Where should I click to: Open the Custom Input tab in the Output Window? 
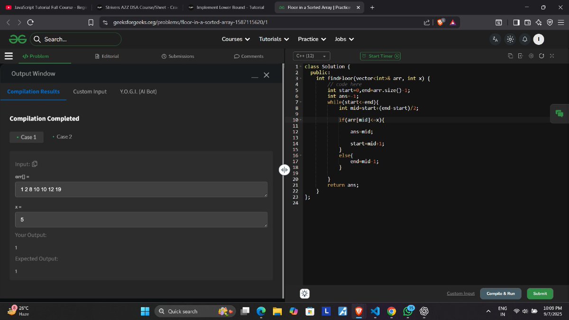[x=90, y=91]
